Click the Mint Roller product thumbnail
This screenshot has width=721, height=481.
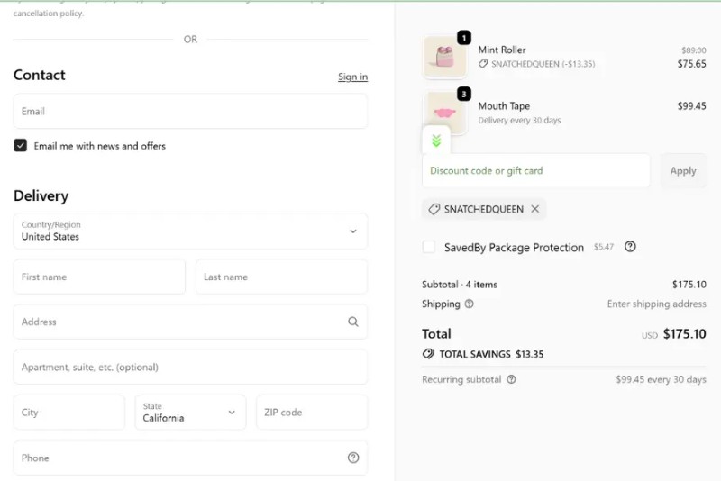coord(444,57)
